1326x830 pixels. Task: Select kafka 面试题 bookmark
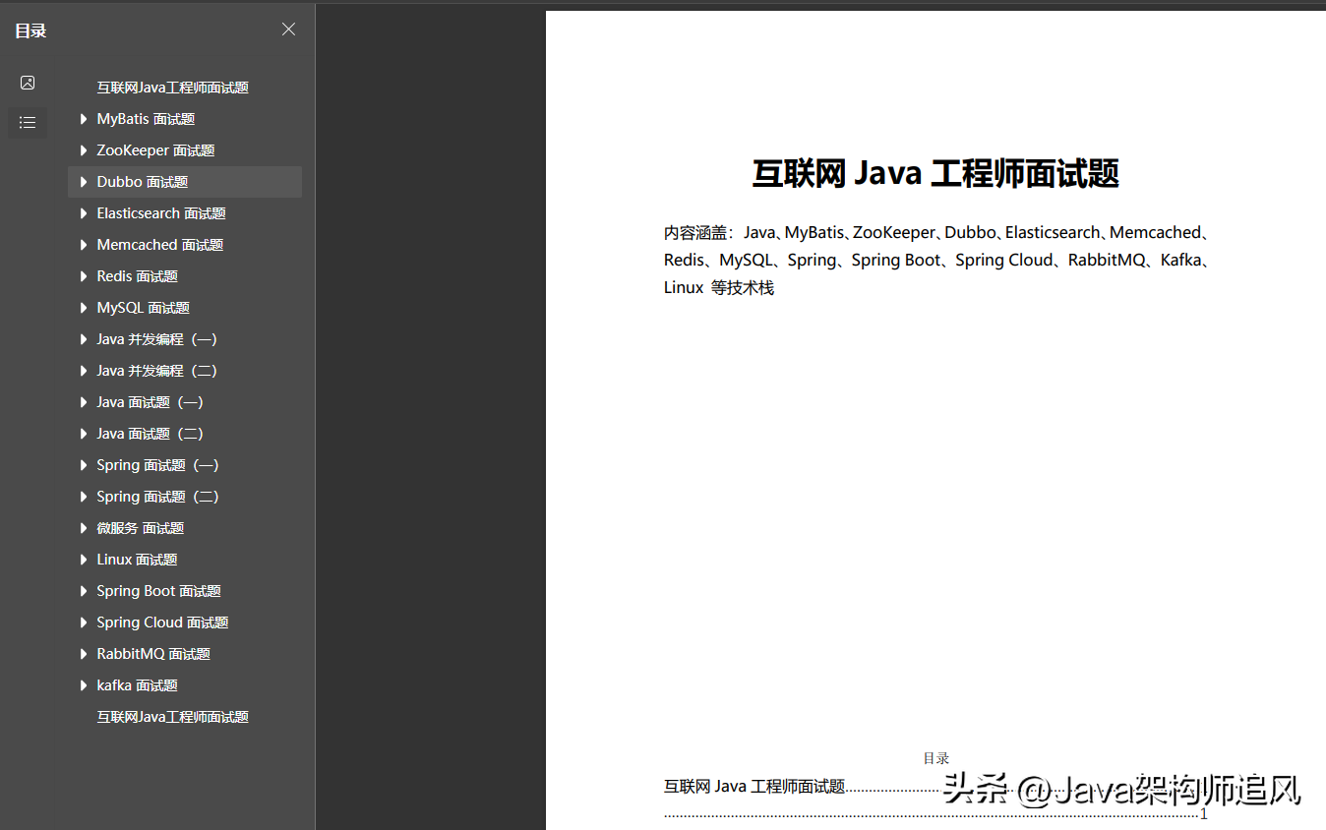pyautogui.click(x=137, y=685)
